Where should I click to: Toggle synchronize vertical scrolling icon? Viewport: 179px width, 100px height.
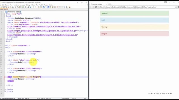click(x=39, y=7)
